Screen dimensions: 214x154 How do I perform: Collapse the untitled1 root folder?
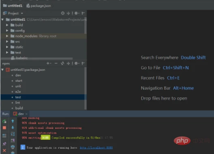(x=2, y=20)
